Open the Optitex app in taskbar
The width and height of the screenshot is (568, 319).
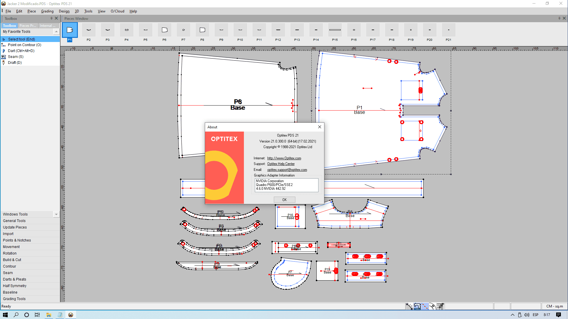click(x=70, y=315)
